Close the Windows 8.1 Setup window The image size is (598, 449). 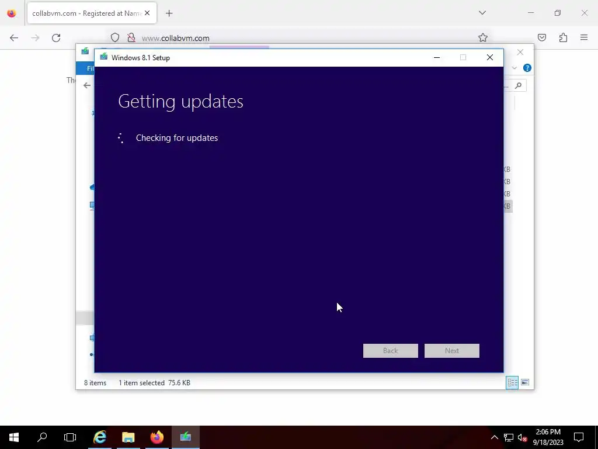[x=490, y=57]
